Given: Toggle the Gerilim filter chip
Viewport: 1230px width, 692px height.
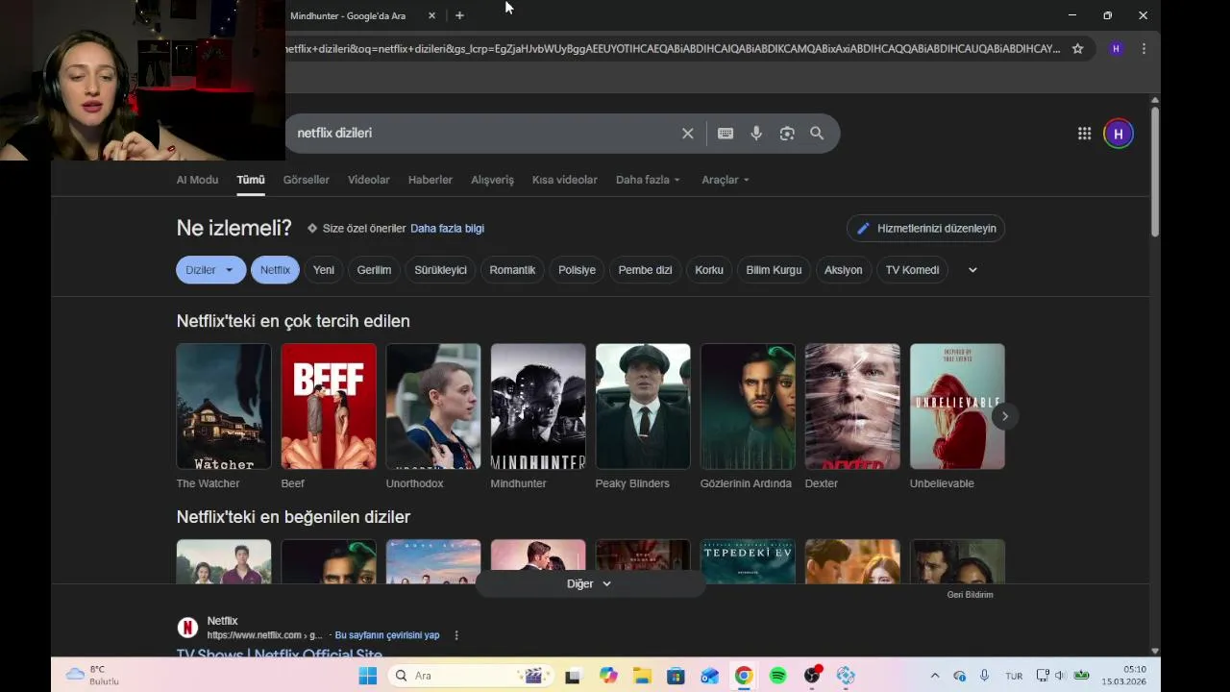Looking at the screenshot, I should 374,270.
